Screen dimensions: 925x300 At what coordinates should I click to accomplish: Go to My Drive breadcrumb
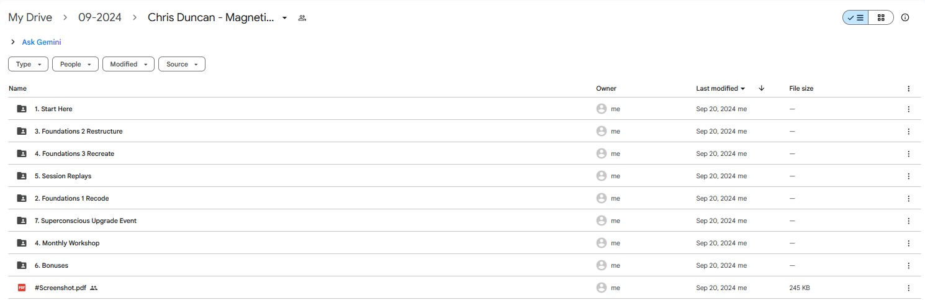point(30,17)
